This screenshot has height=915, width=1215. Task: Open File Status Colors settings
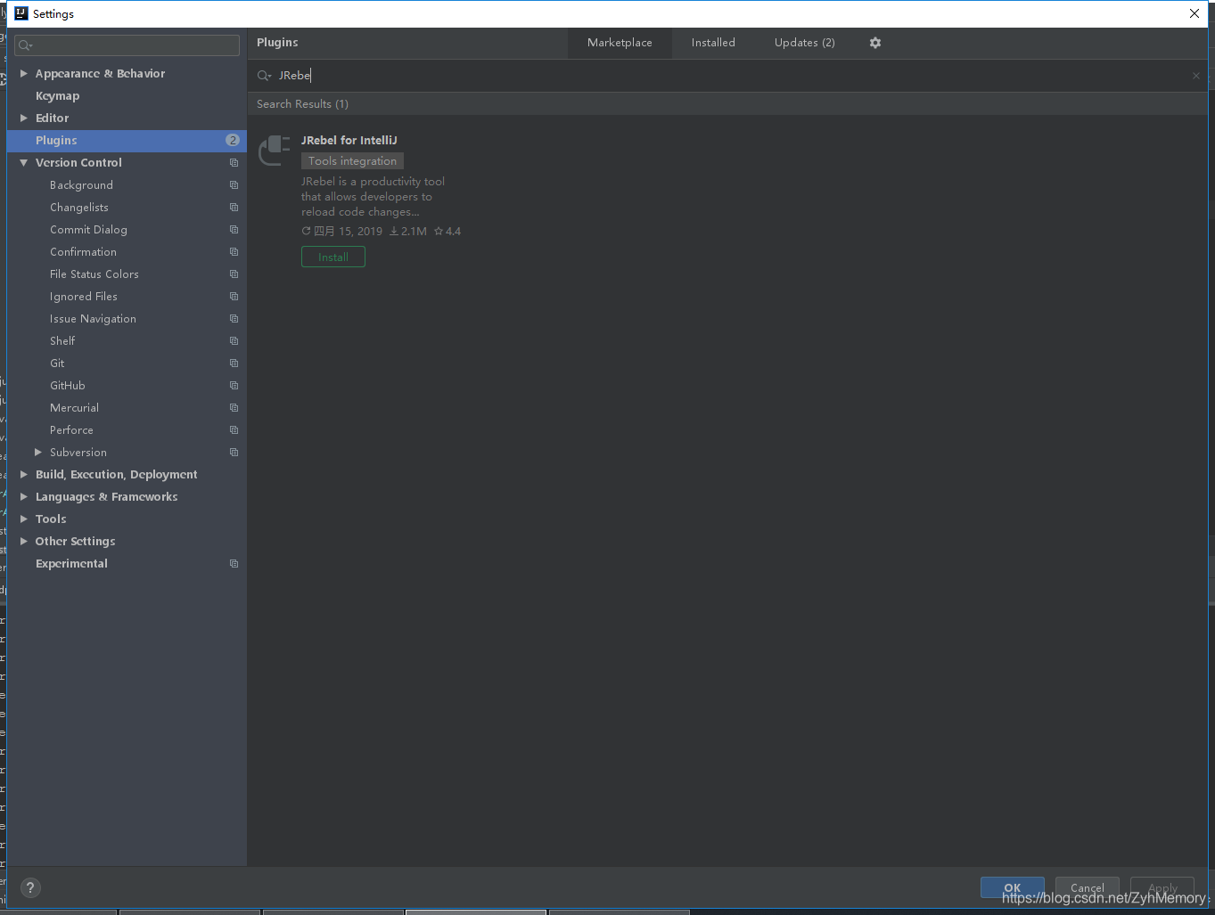click(94, 274)
